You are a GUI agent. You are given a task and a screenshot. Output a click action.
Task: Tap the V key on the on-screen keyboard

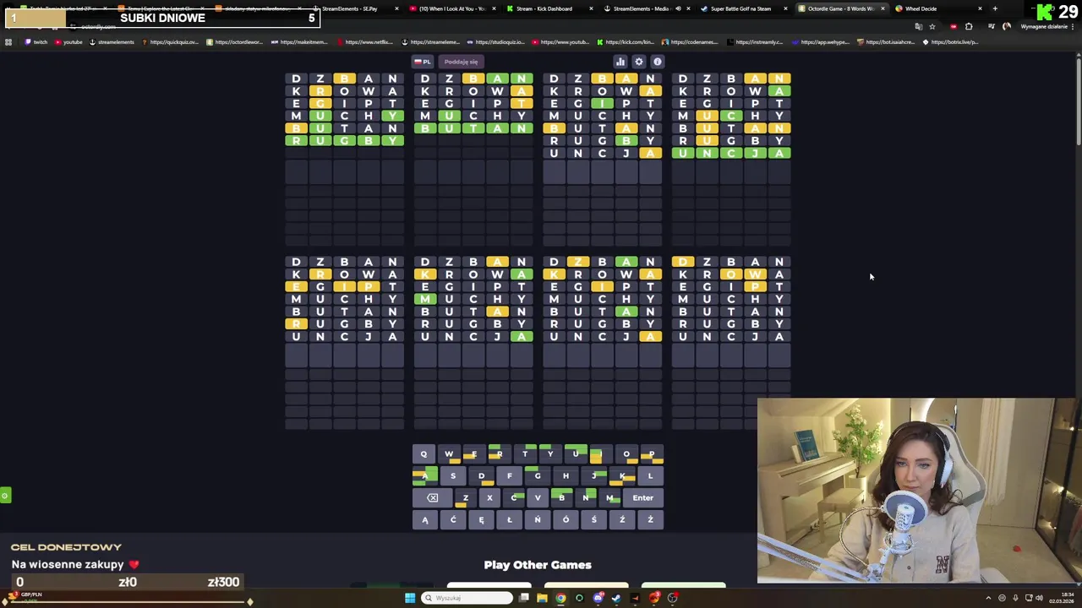point(537,497)
